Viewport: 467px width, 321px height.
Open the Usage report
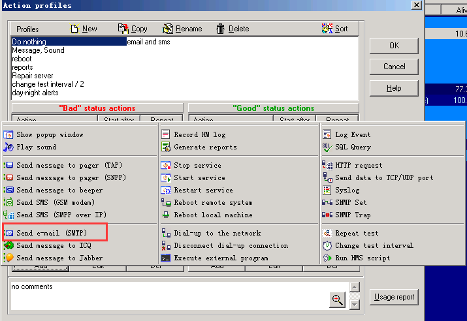tap(395, 297)
